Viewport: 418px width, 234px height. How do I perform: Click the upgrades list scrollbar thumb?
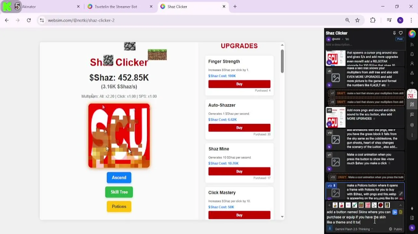(x=282, y=61)
